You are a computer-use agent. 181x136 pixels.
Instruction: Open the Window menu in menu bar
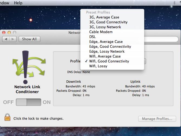click(x=4, y=3)
